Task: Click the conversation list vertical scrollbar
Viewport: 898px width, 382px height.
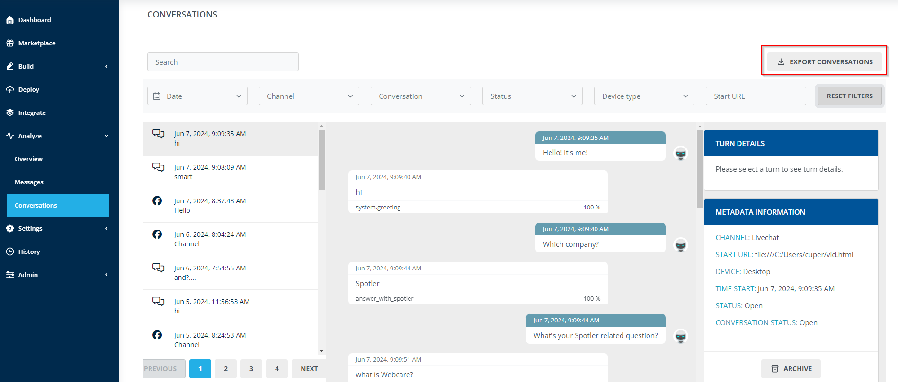Action: [321, 160]
